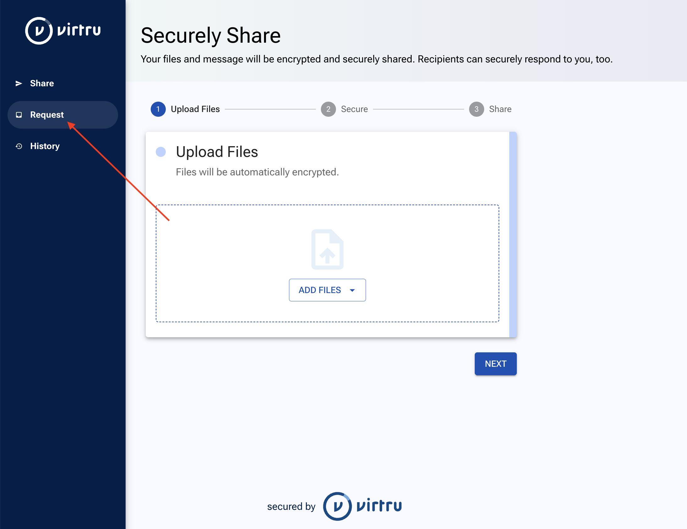687x529 pixels.
Task: Click the NEXT button
Action: [495, 364]
